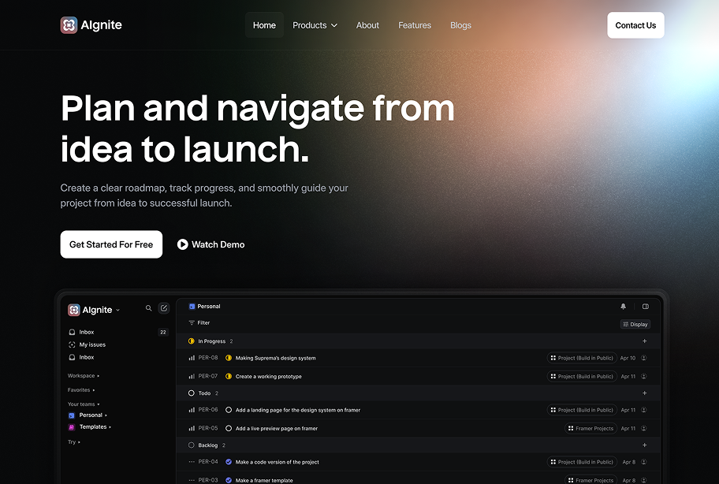Select My issues in the sidebar
This screenshot has height=484, width=719.
pyautogui.click(x=93, y=344)
